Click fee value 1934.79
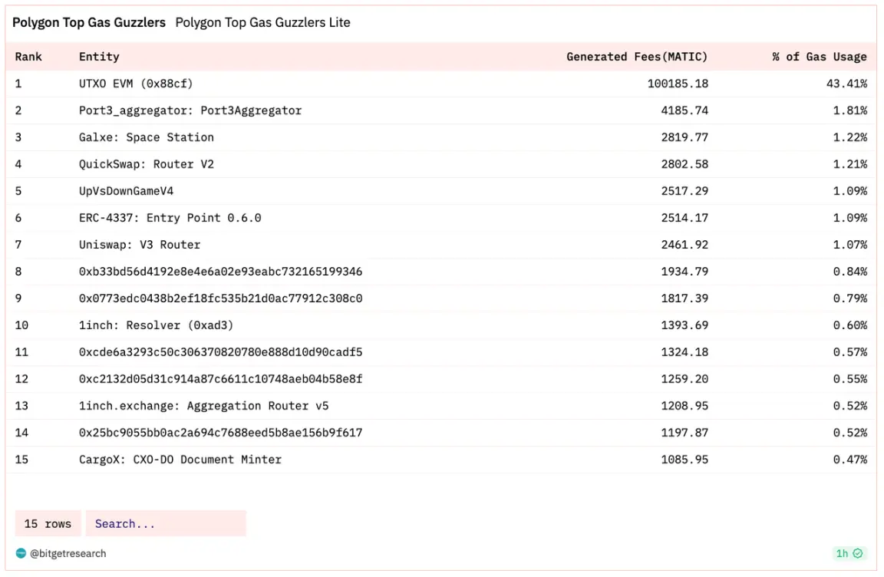 tap(684, 272)
